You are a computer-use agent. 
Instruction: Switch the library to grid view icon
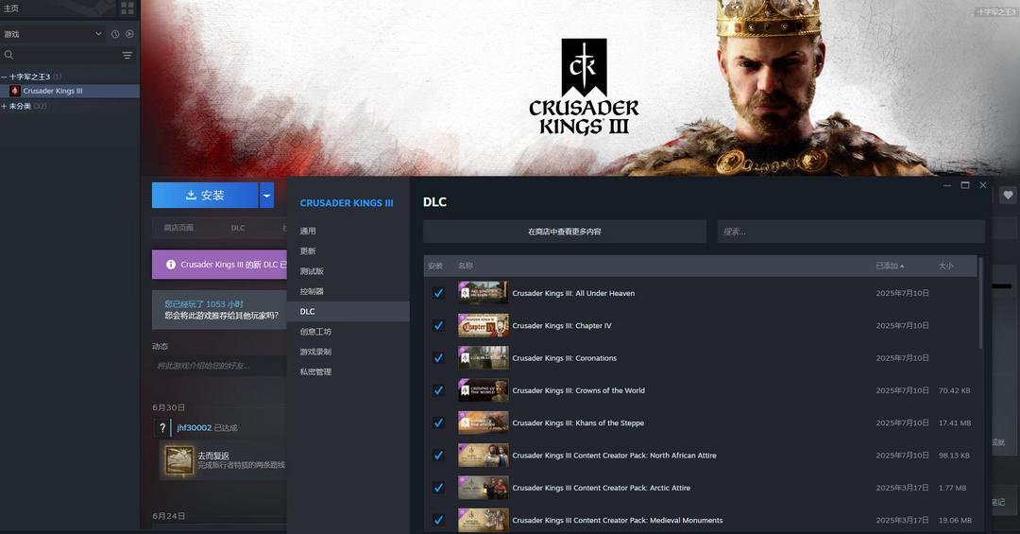(x=127, y=9)
